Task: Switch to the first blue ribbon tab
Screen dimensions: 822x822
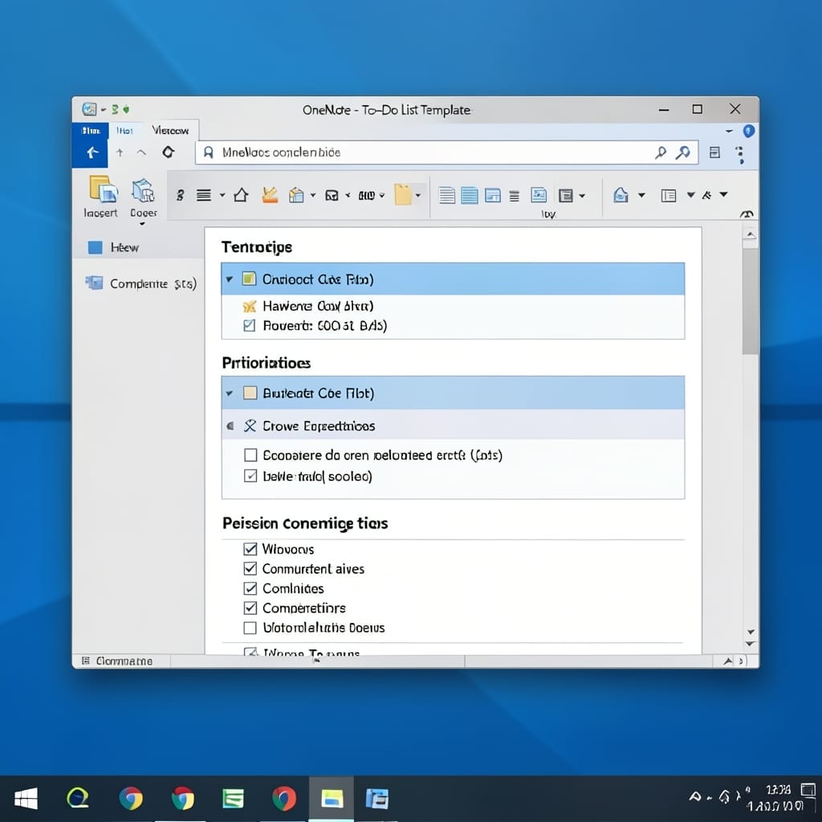Action: (x=91, y=131)
